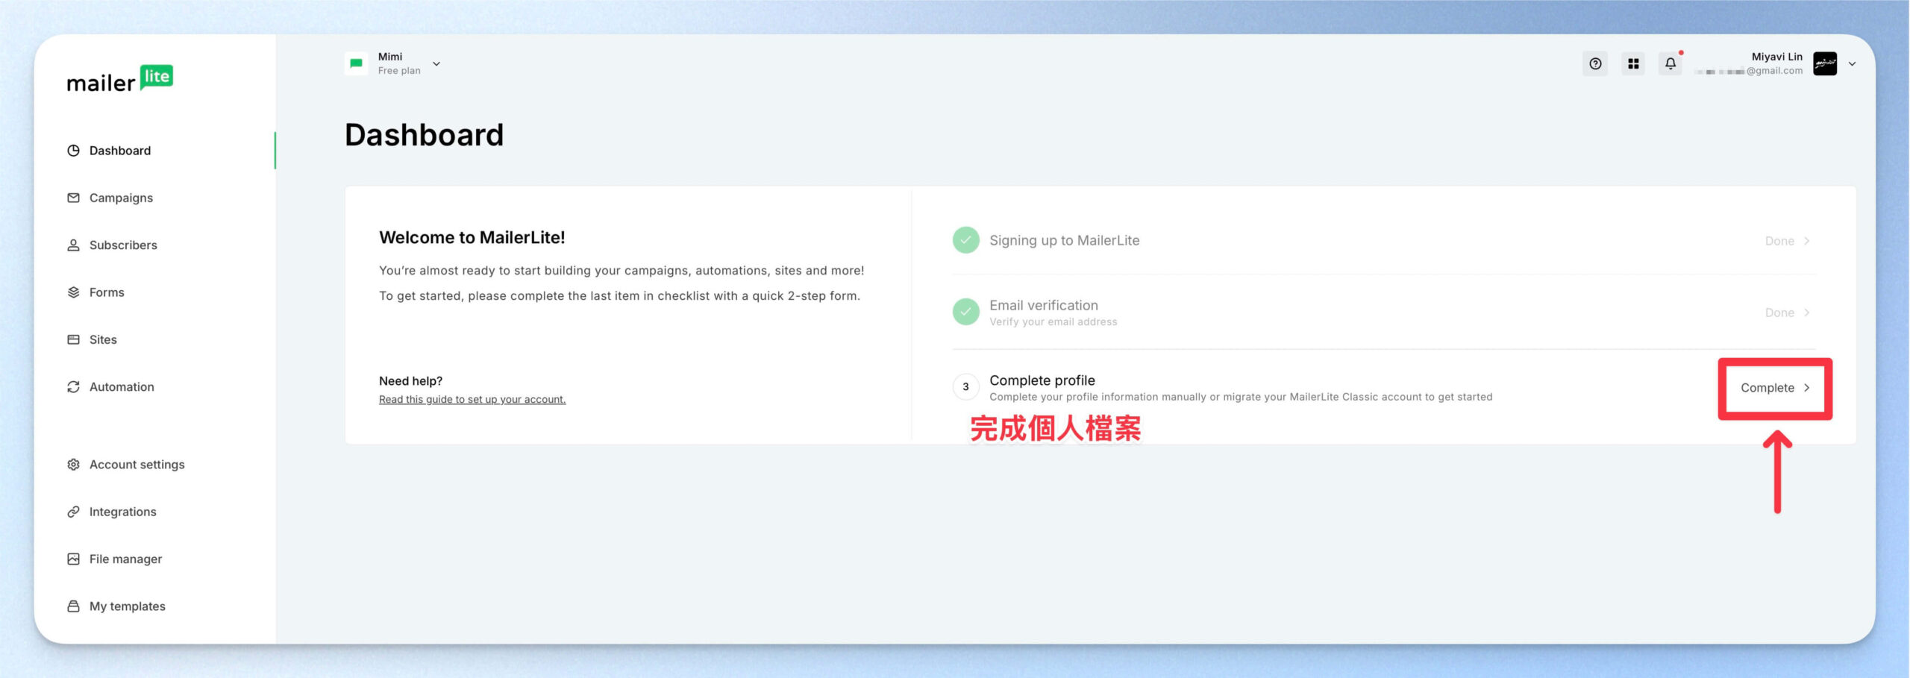Click the Miyavi Lin user name
1910x678 pixels.
click(1776, 57)
